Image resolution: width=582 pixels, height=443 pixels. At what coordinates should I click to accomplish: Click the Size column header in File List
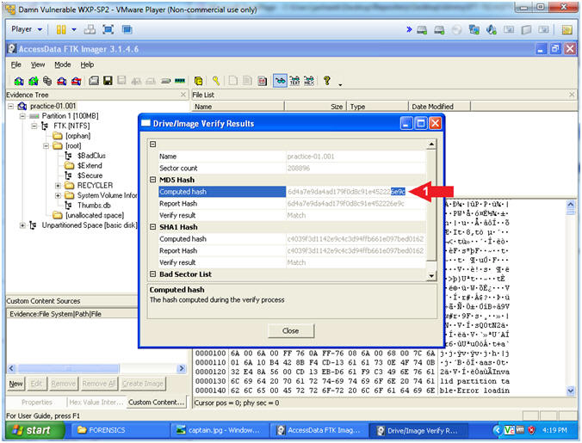(315, 107)
